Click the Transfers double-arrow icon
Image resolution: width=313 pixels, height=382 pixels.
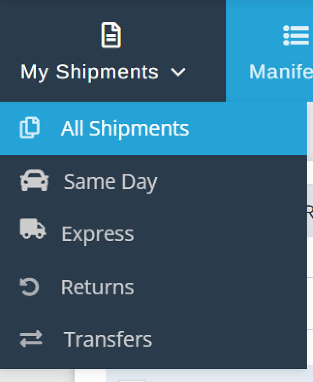pyautogui.click(x=31, y=339)
